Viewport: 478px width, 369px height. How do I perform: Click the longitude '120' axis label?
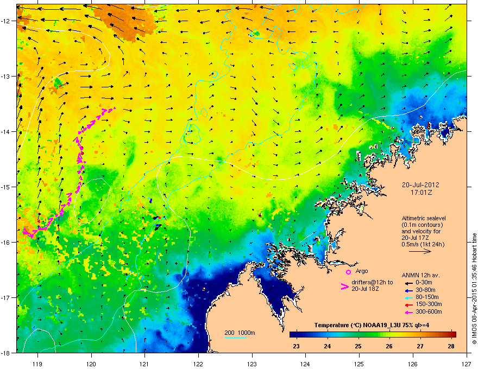pyautogui.click(x=91, y=364)
